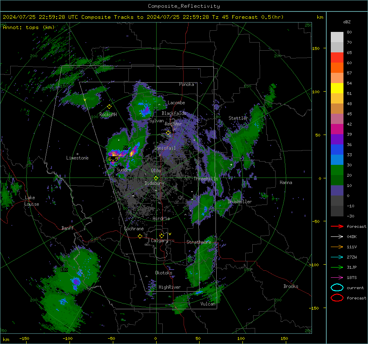The height and width of the screenshot is (344, 368).
Task: Select the yellow swatch between 54 and 51 dBZ
Action: click(337, 88)
